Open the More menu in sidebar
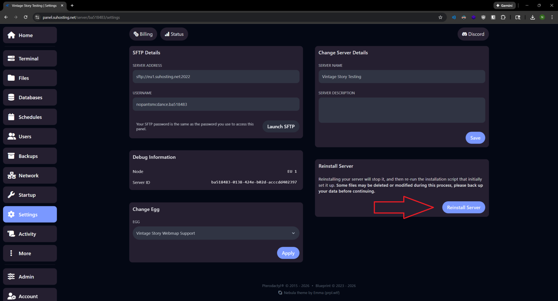This screenshot has width=558, height=301. point(30,253)
